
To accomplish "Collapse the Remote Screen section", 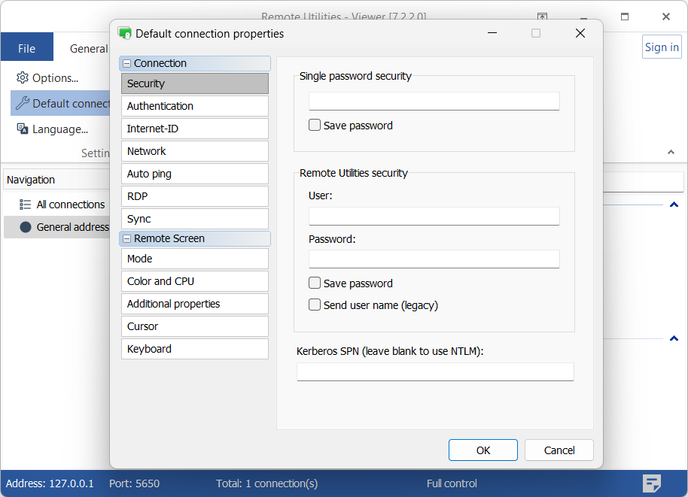I will point(126,239).
